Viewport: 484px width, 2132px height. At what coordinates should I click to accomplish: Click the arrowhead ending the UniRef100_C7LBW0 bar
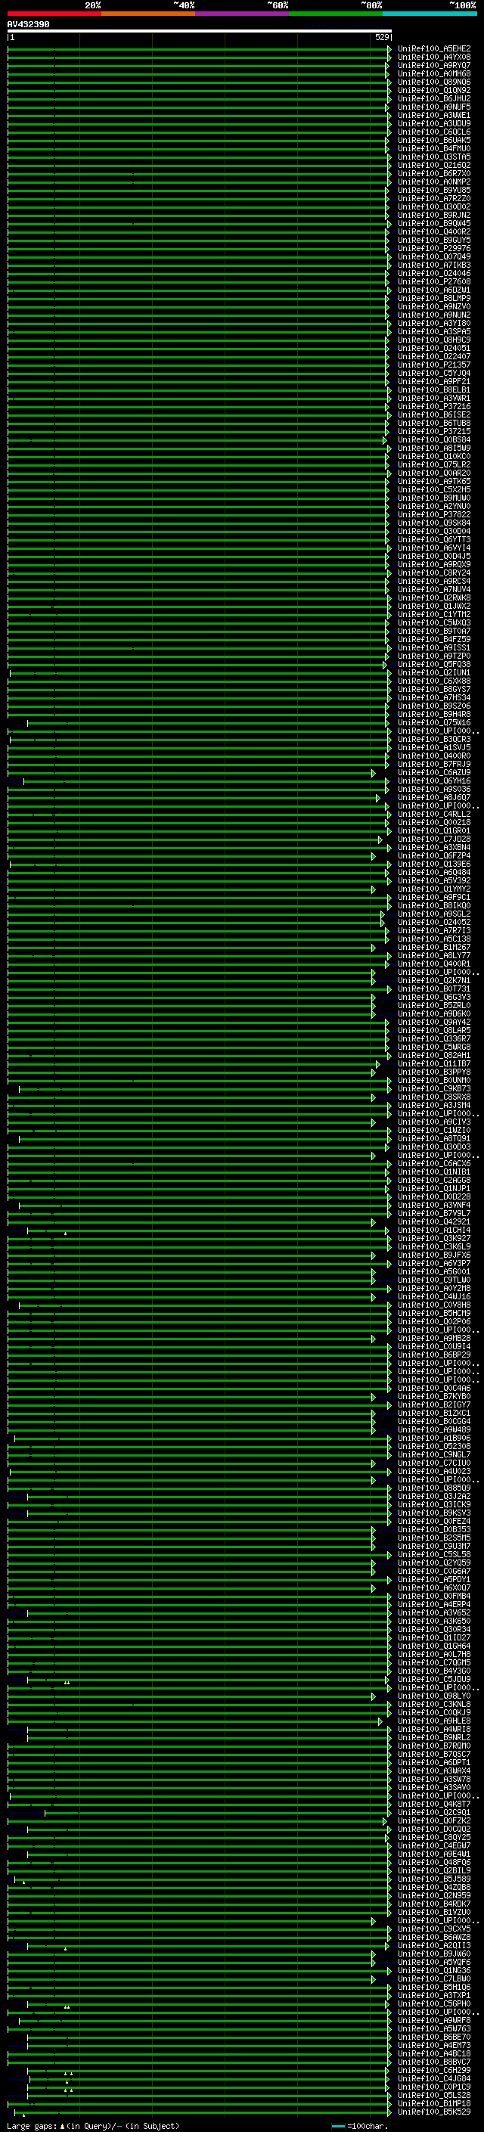pyautogui.click(x=373, y=1979)
